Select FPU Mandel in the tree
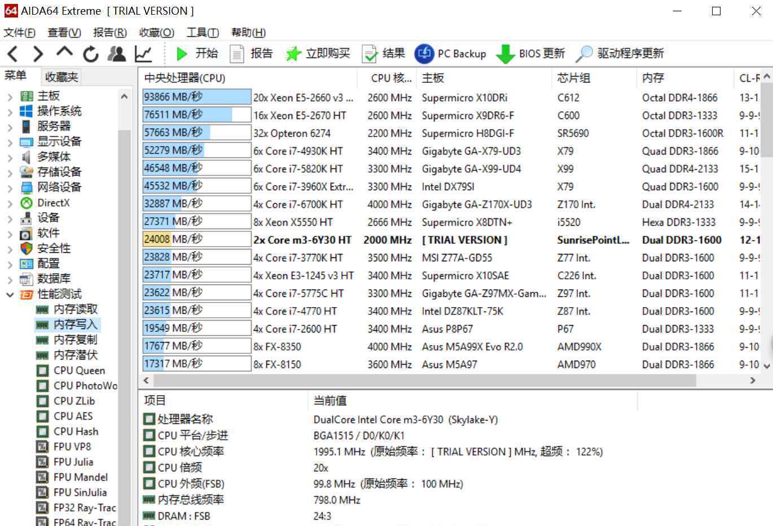 81,477
